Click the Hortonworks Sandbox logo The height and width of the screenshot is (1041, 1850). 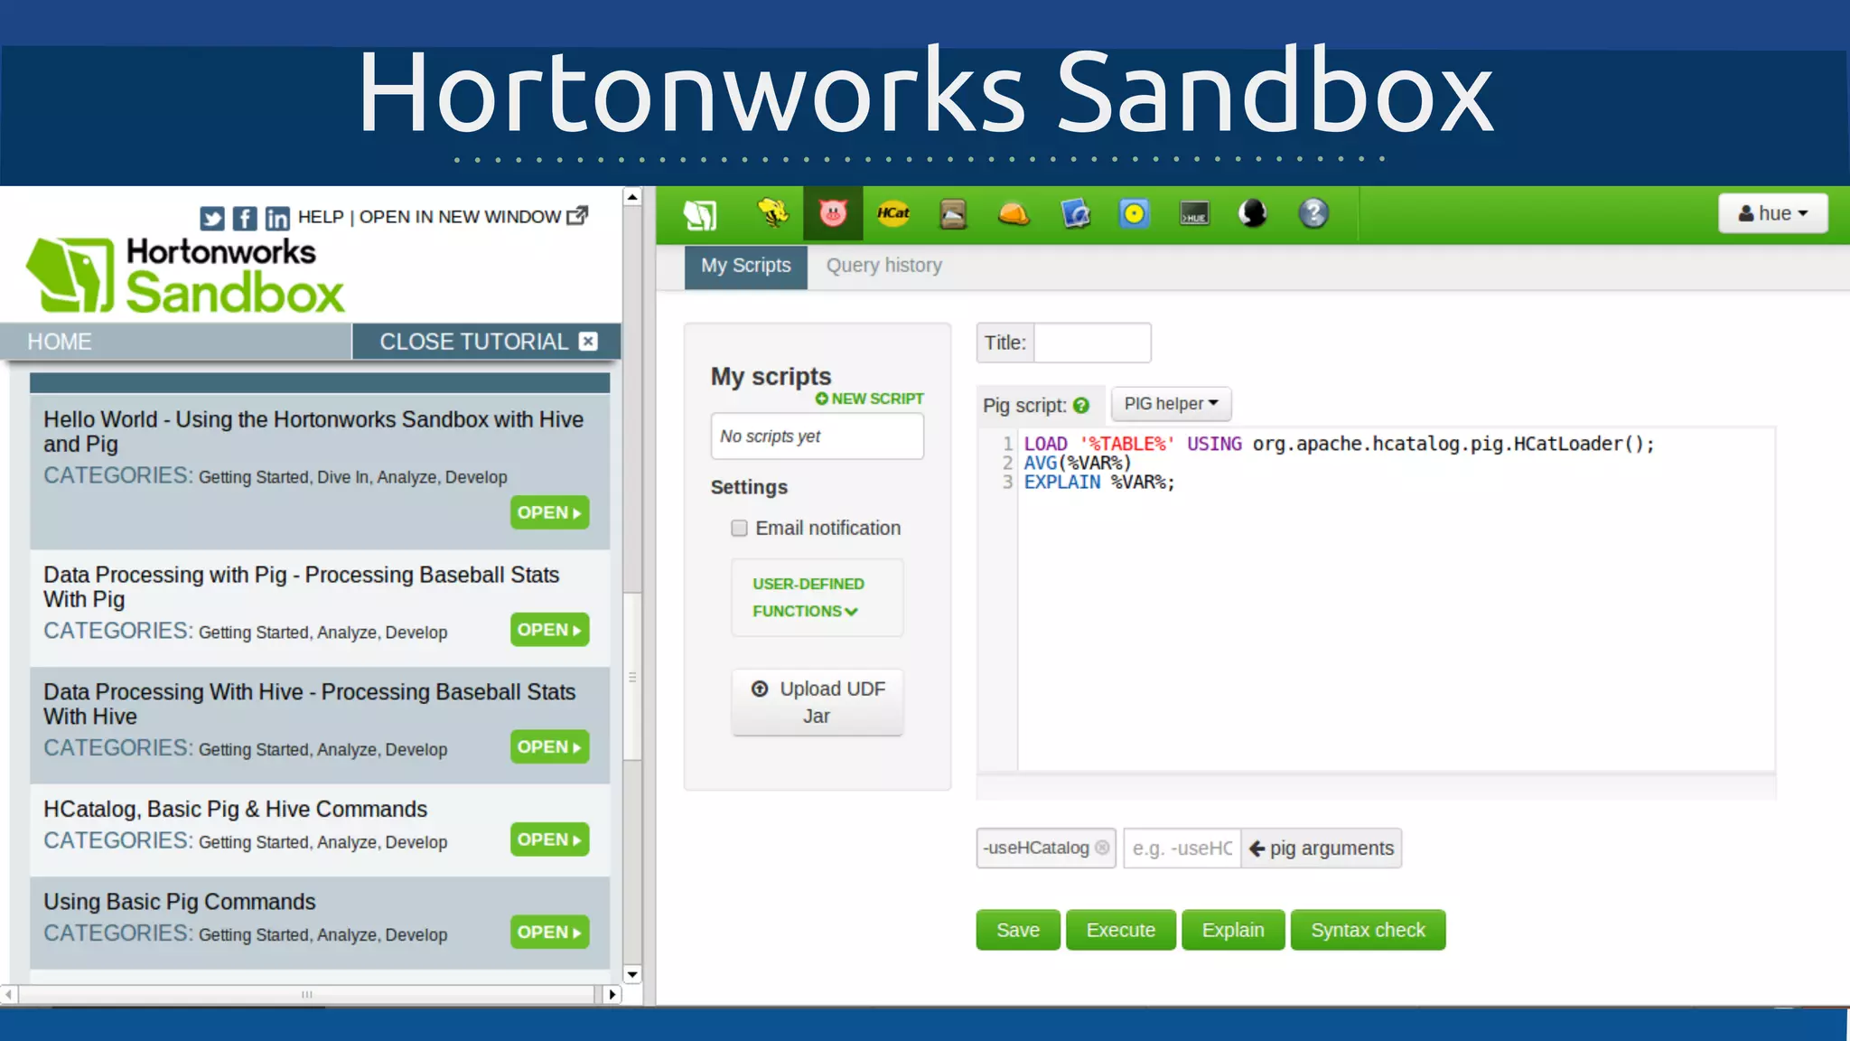point(185,275)
